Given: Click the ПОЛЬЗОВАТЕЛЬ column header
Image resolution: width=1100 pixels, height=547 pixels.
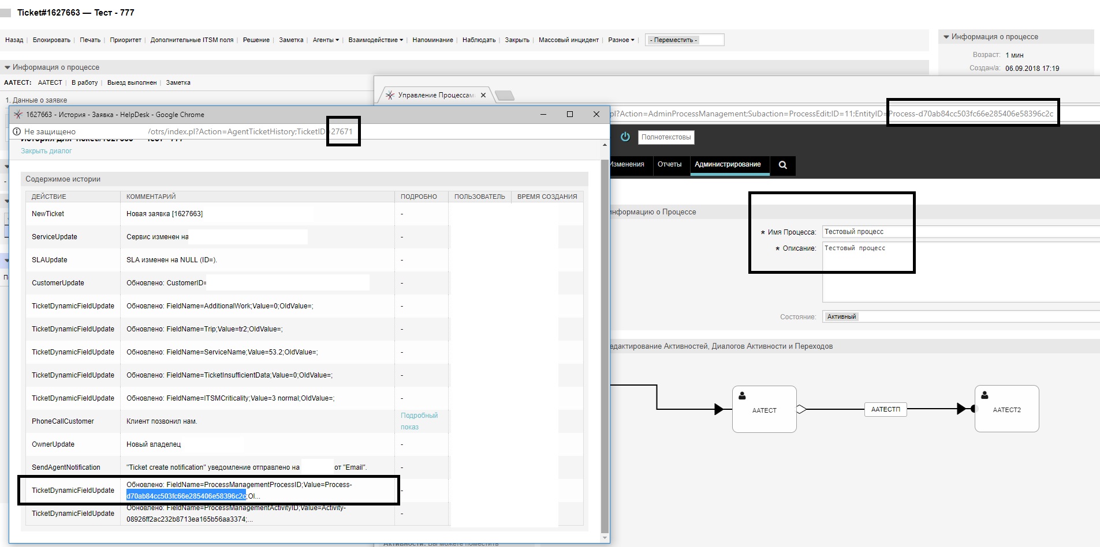Looking at the screenshot, I should 479,197.
